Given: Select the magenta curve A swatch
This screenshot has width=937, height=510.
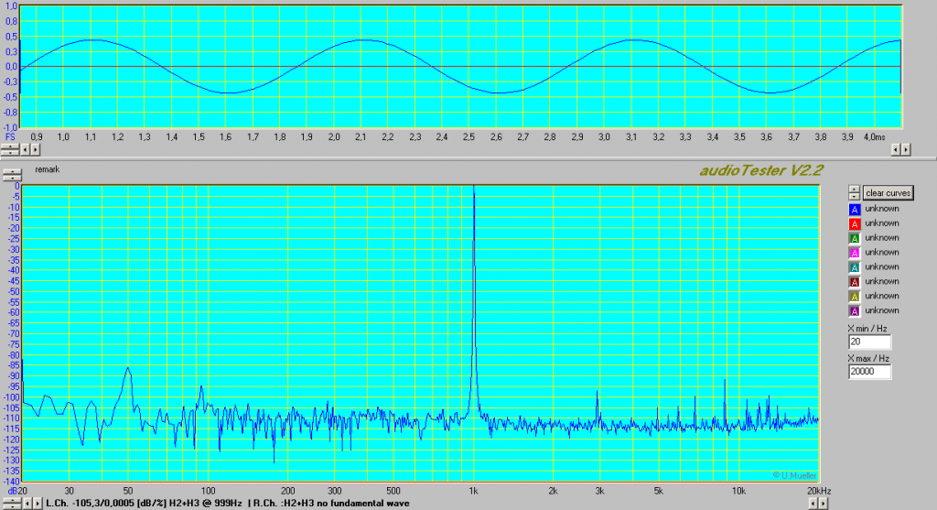Looking at the screenshot, I should [x=855, y=253].
